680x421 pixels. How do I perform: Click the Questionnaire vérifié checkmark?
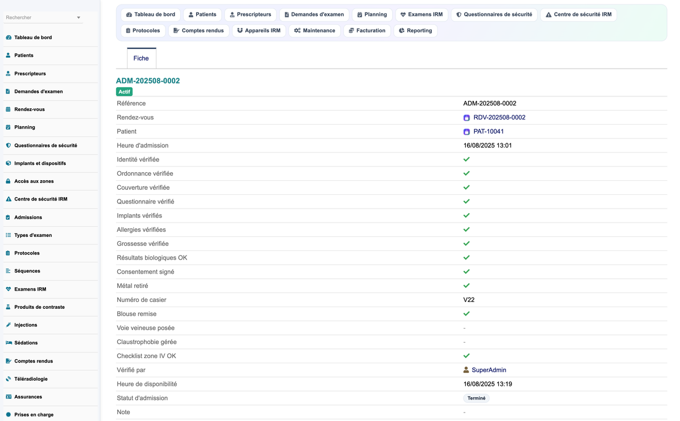pos(466,202)
